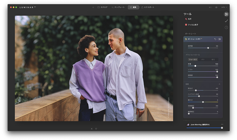The image size is (237, 140).
Task: Click the eye preview icon in top bar
Action: 216,7
